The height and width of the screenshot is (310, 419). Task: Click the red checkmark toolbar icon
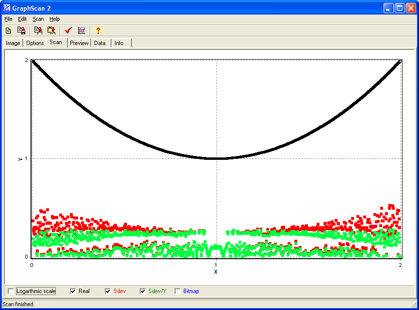[x=68, y=31]
